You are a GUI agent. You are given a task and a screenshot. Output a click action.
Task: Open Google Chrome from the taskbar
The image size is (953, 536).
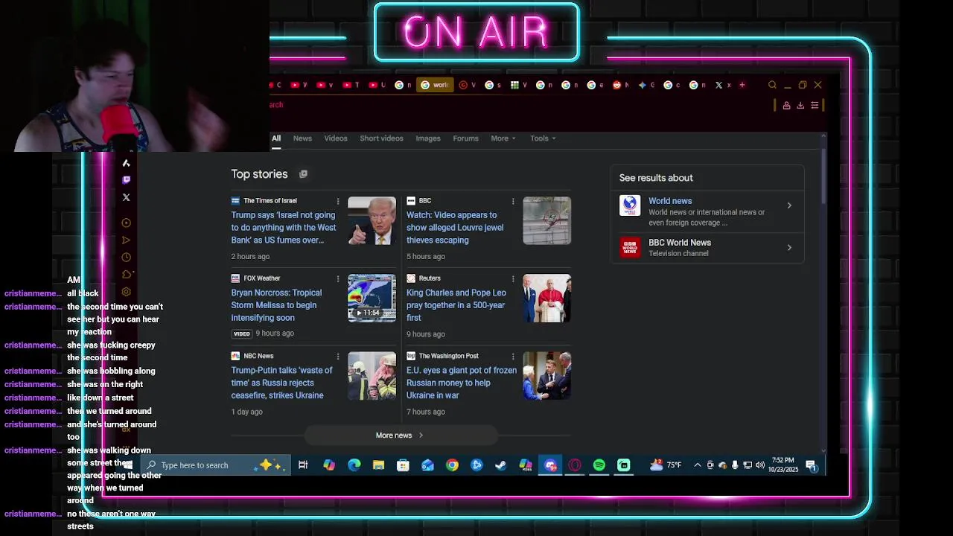pos(452,465)
